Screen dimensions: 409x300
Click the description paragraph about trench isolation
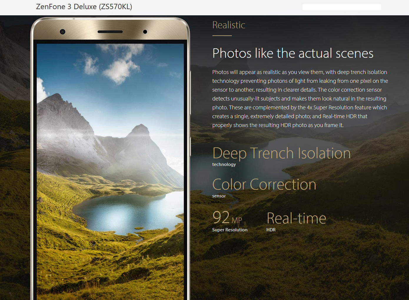(x=300, y=98)
